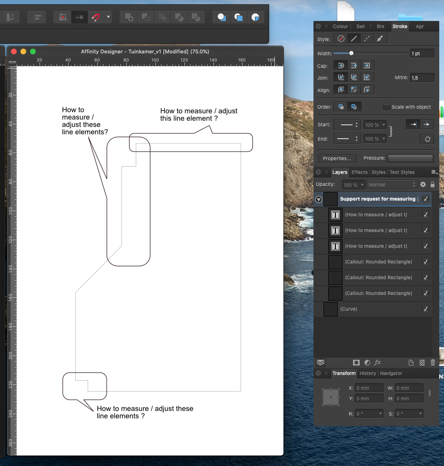The height and width of the screenshot is (466, 444).
Task: Open Start arrowhead style dropdown
Action: [x=347, y=125]
